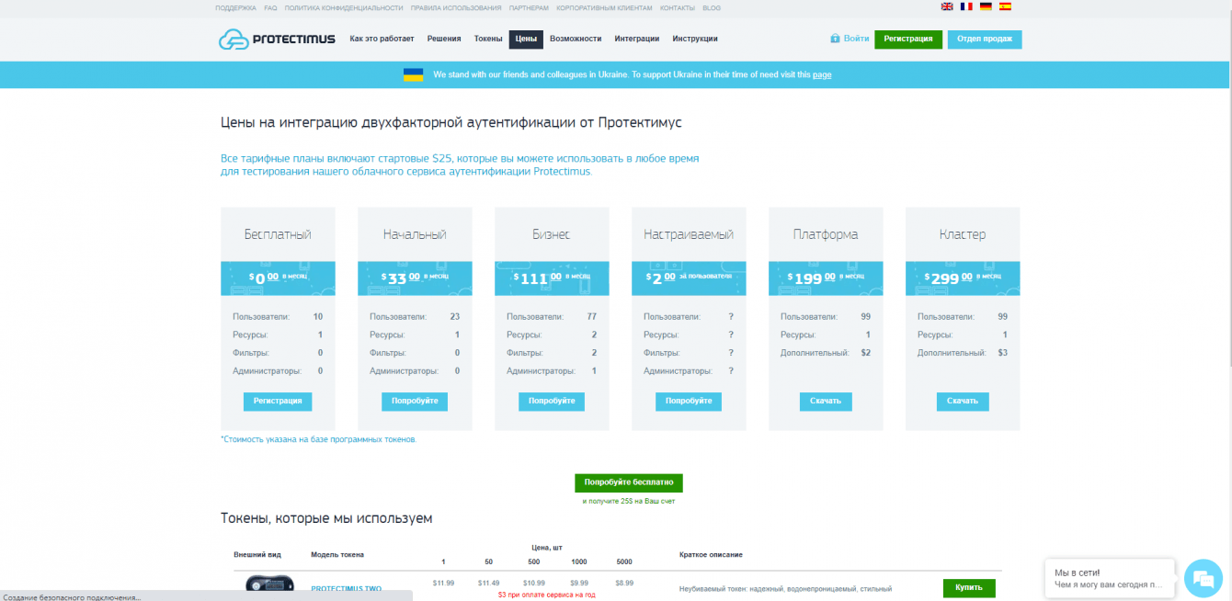
Task: Click the Кластер plan title
Action: 963,234
